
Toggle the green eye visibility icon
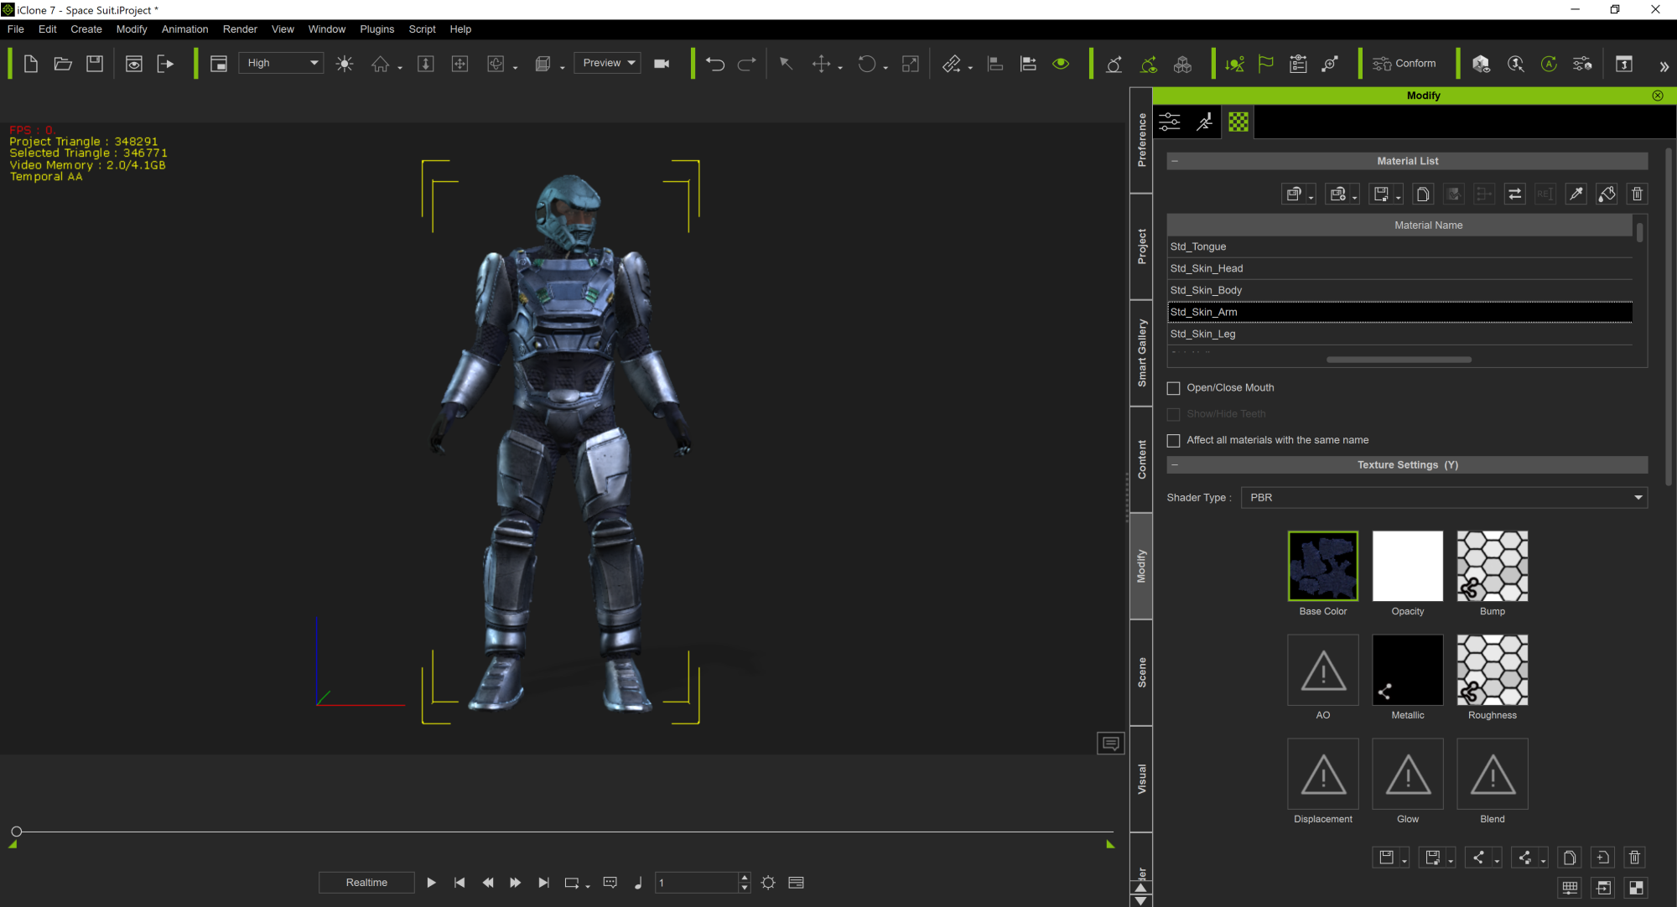[1061, 64]
